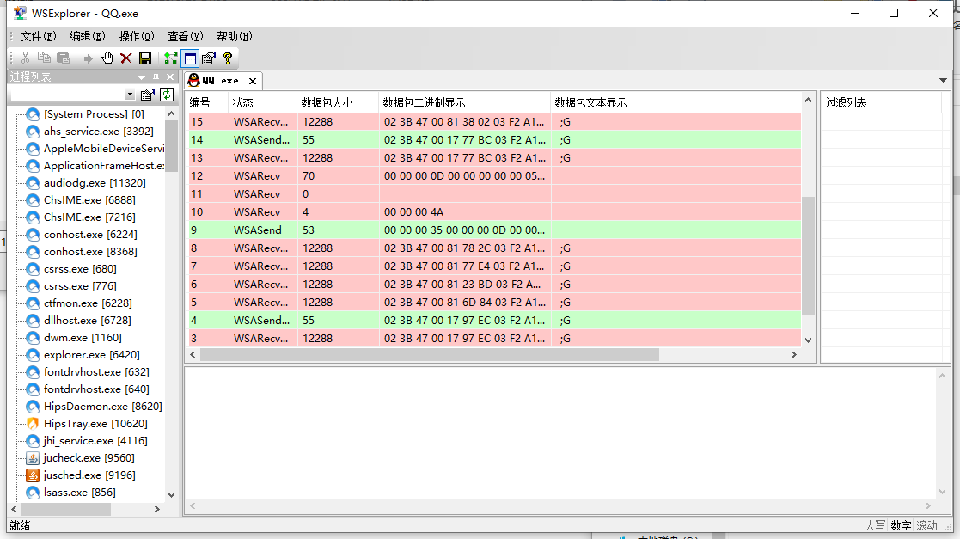Toggle the window view toolbar icon
The height and width of the screenshot is (539, 960).
[x=191, y=58]
